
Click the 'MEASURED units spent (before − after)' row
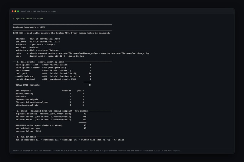click(51, 125)
